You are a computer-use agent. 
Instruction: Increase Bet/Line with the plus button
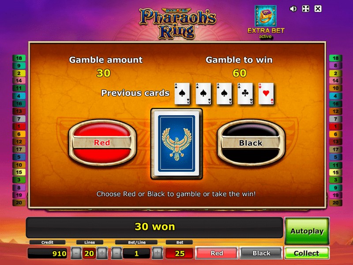(x=158, y=253)
